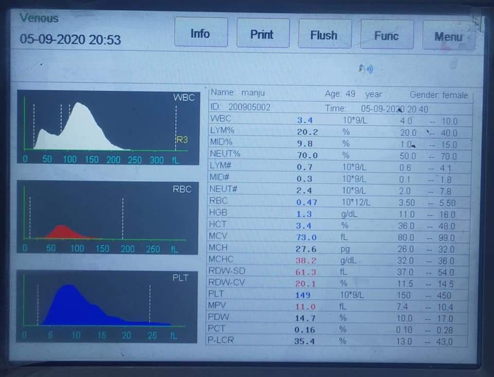Select the RBC histogram chart
The height and width of the screenshot is (377, 494).
coord(108,218)
